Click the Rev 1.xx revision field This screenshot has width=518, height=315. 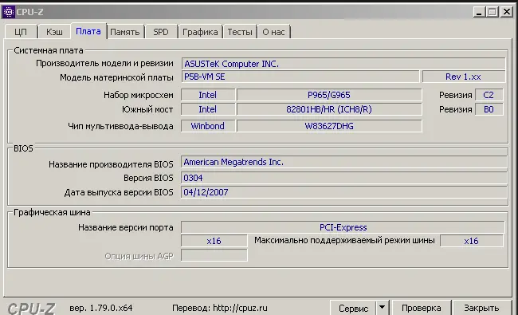point(464,77)
